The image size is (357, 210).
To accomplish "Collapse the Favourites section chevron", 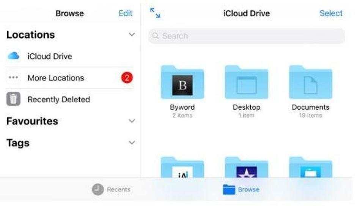I will point(132,121).
